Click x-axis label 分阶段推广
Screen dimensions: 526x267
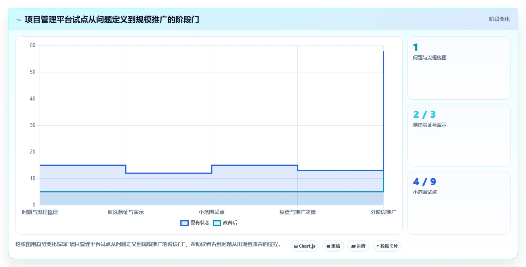click(x=383, y=212)
